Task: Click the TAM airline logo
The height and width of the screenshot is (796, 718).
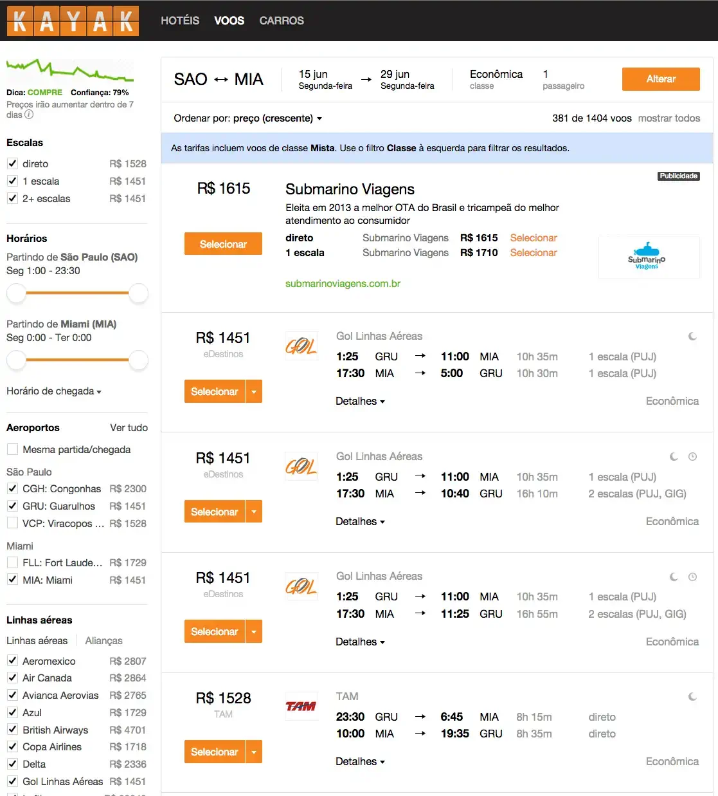Action: [301, 706]
